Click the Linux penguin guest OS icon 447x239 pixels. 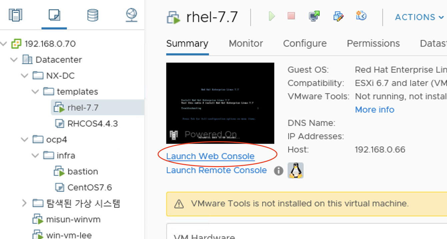pos(296,170)
